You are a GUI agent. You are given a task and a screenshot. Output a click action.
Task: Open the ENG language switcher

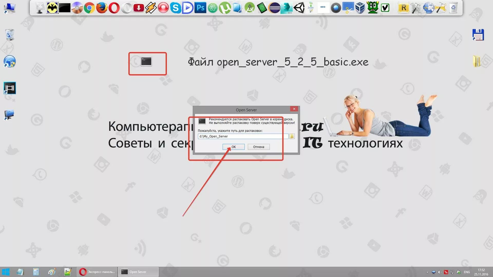[467, 272]
